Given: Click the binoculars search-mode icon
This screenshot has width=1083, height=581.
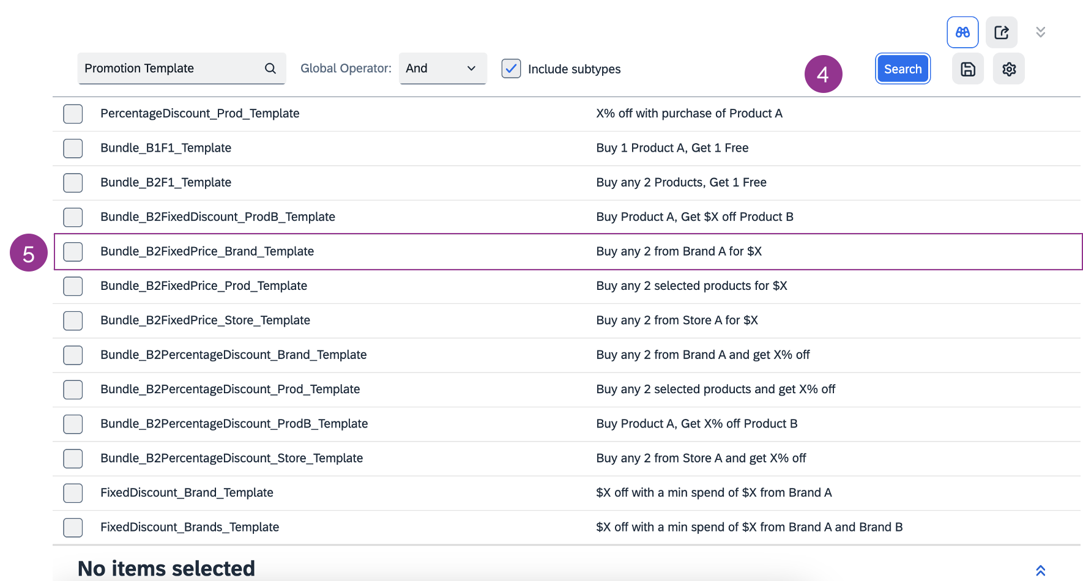Looking at the screenshot, I should 962,32.
